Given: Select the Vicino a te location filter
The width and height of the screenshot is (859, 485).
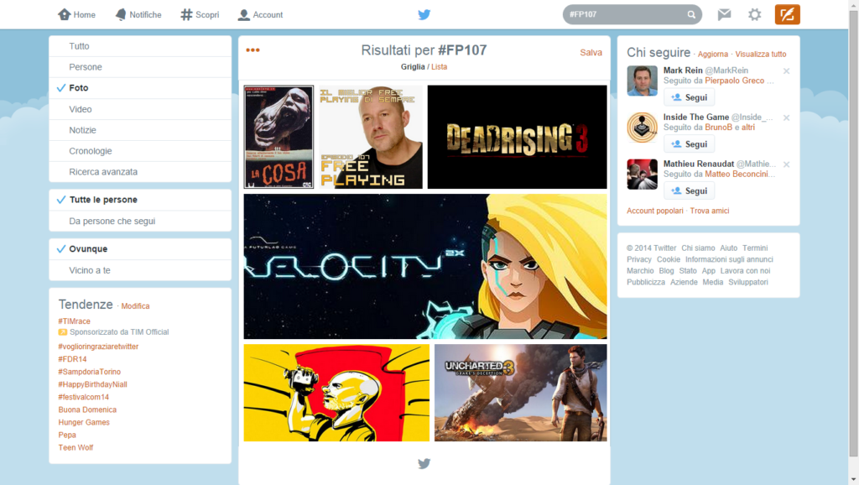Looking at the screenshot, I should point(90,269).
